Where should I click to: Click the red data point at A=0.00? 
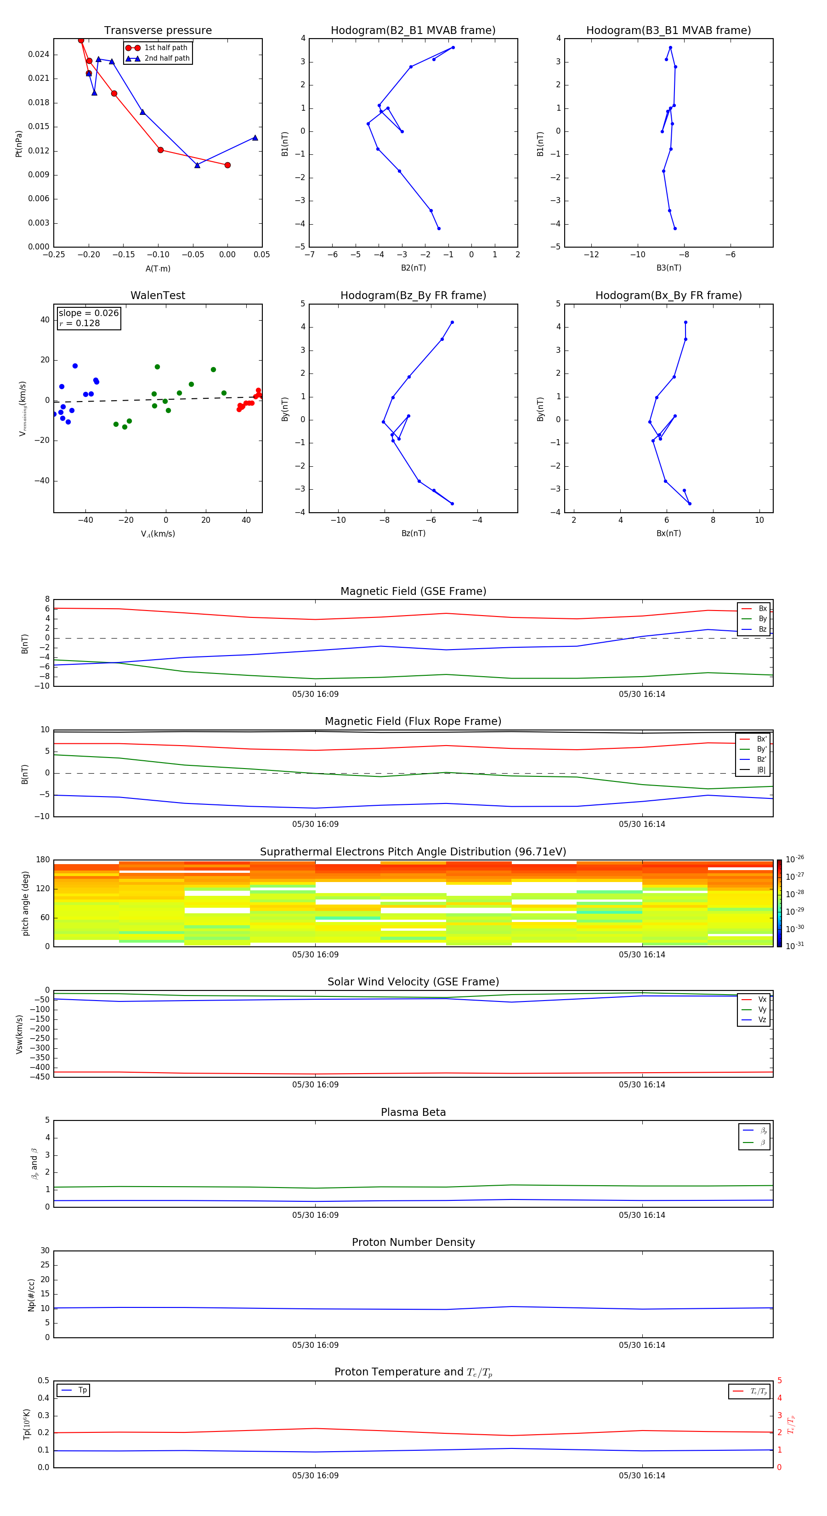click(x=228, y=165)
